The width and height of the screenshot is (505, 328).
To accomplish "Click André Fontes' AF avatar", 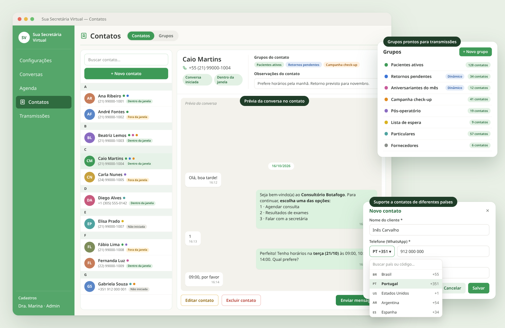I will point(90,114).
